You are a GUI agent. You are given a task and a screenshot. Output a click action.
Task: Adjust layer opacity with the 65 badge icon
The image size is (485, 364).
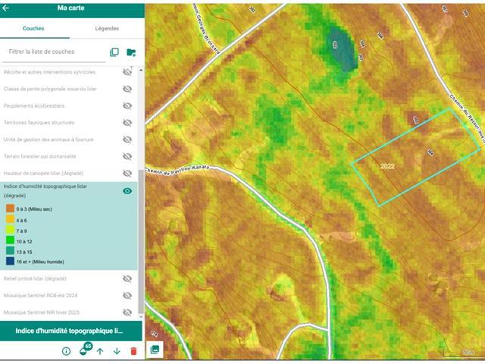83,350
